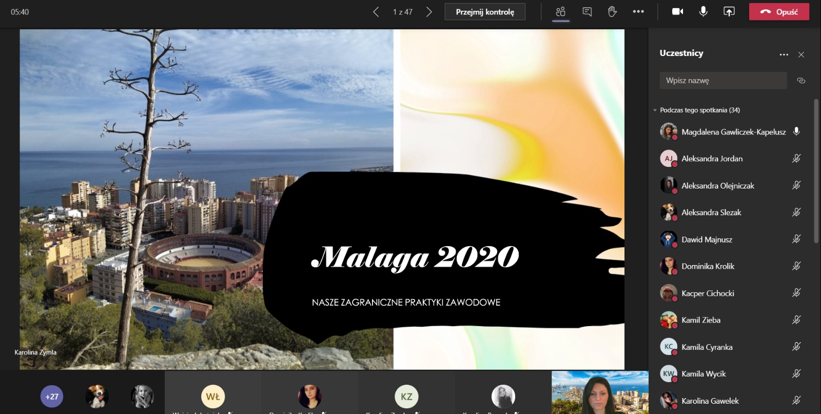Raise your hand in the meeting
Image resolution: width=821 pixels, height=414 pixels.
612,12
